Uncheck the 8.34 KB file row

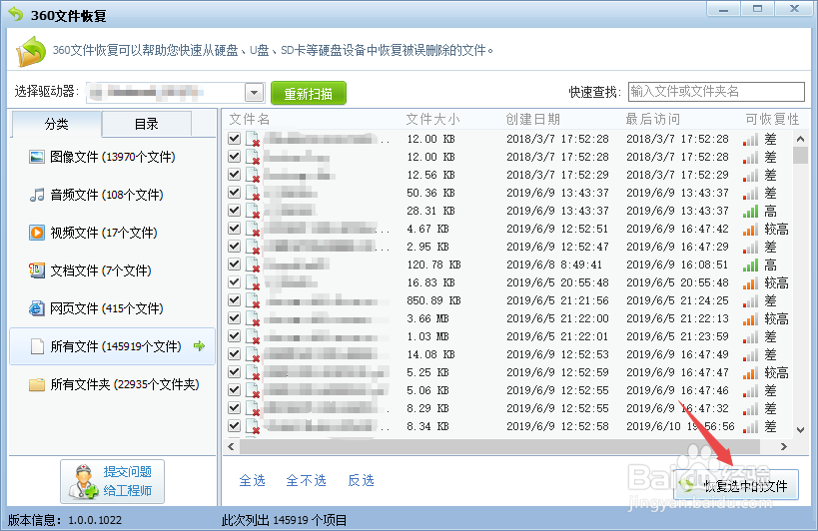(235, 426)
